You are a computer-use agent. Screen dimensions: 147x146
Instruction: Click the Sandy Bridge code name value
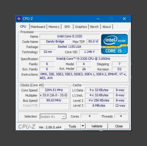point(55,41)
